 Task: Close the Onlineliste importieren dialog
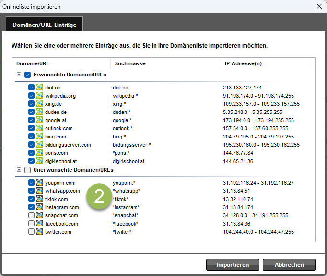click(x=319, y=6)
